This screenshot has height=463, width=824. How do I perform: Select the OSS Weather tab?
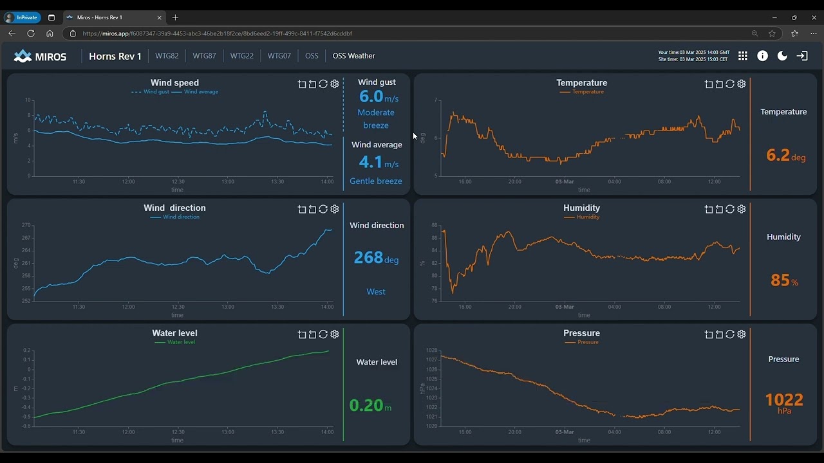(354, 56)
